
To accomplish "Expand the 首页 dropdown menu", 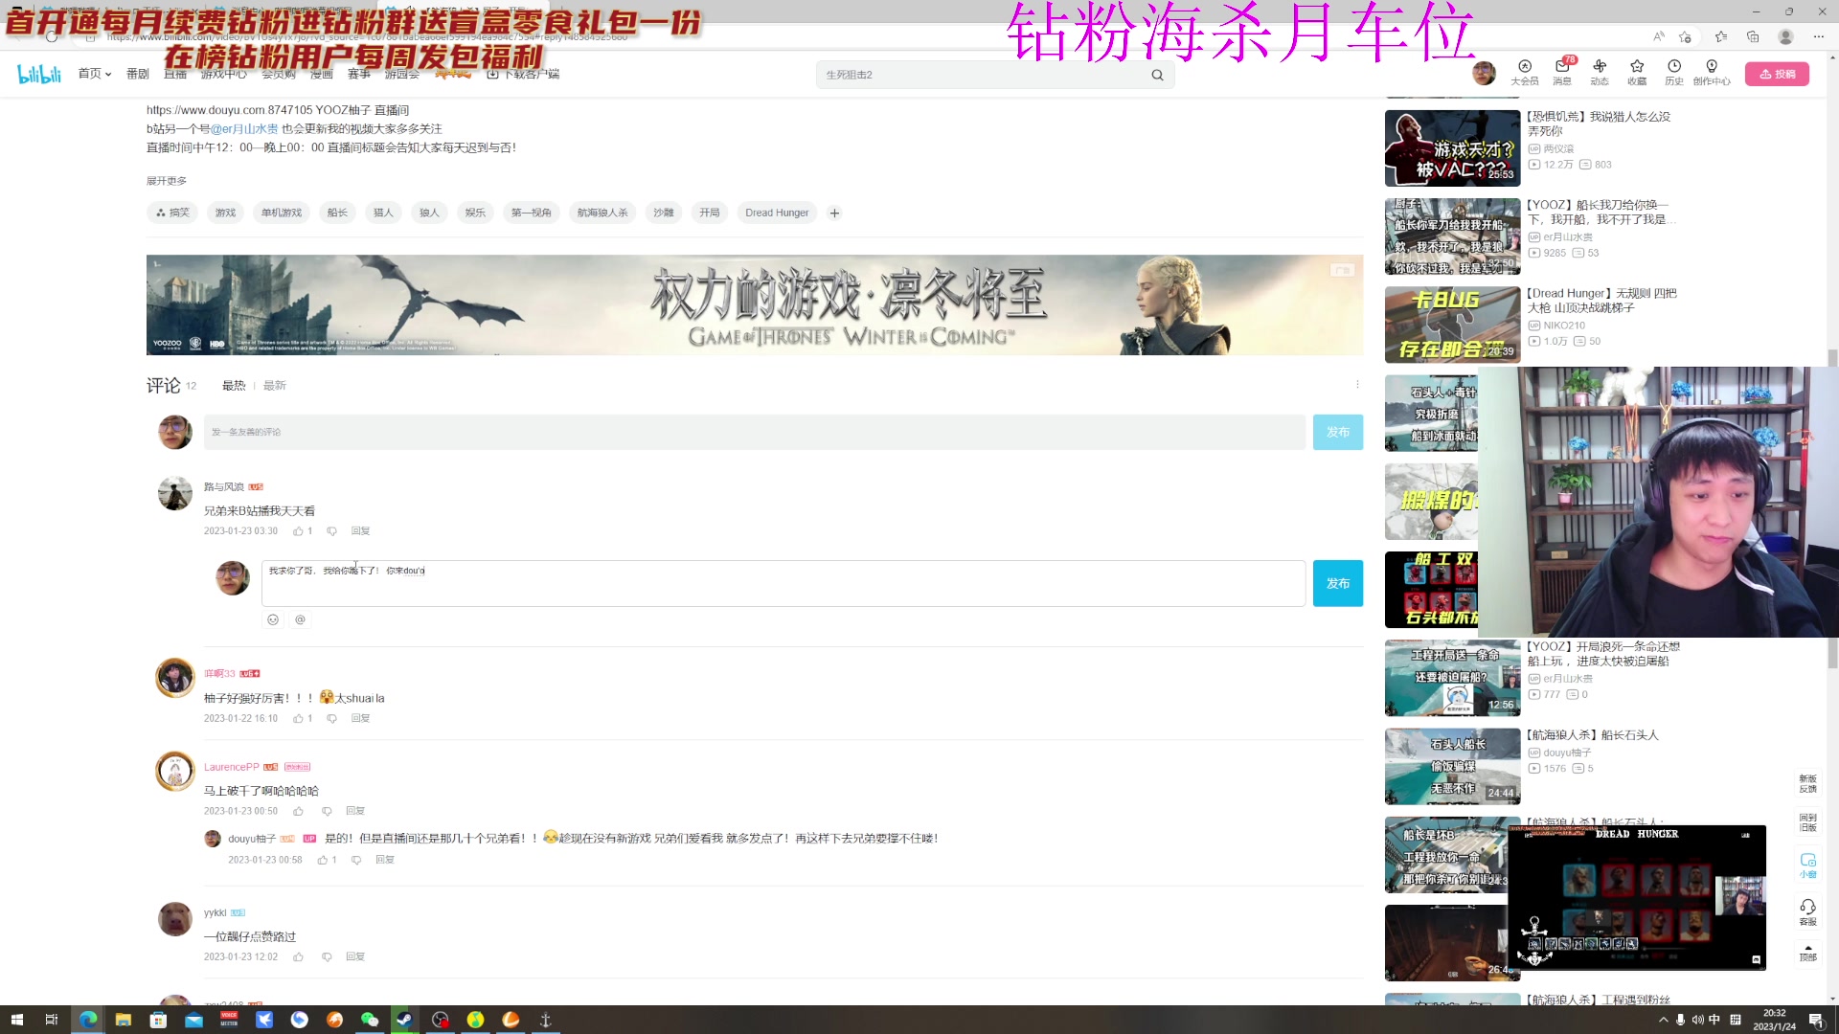I will pyautogui.click(x=95, y=74).
